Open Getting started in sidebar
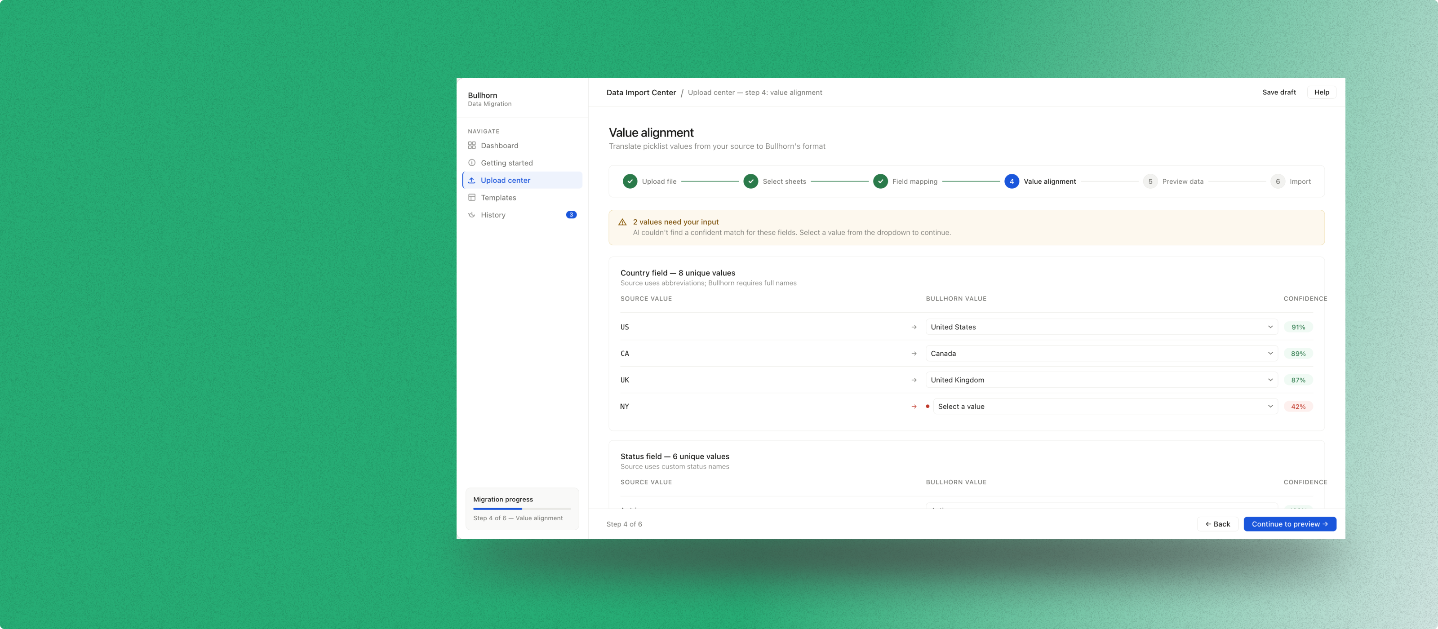The height and width of the screenshot is (629, 1438). click(x=523, y=163)
